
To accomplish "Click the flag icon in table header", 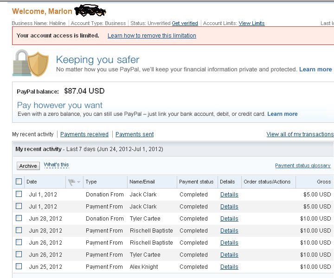I will tap(71, 182).
